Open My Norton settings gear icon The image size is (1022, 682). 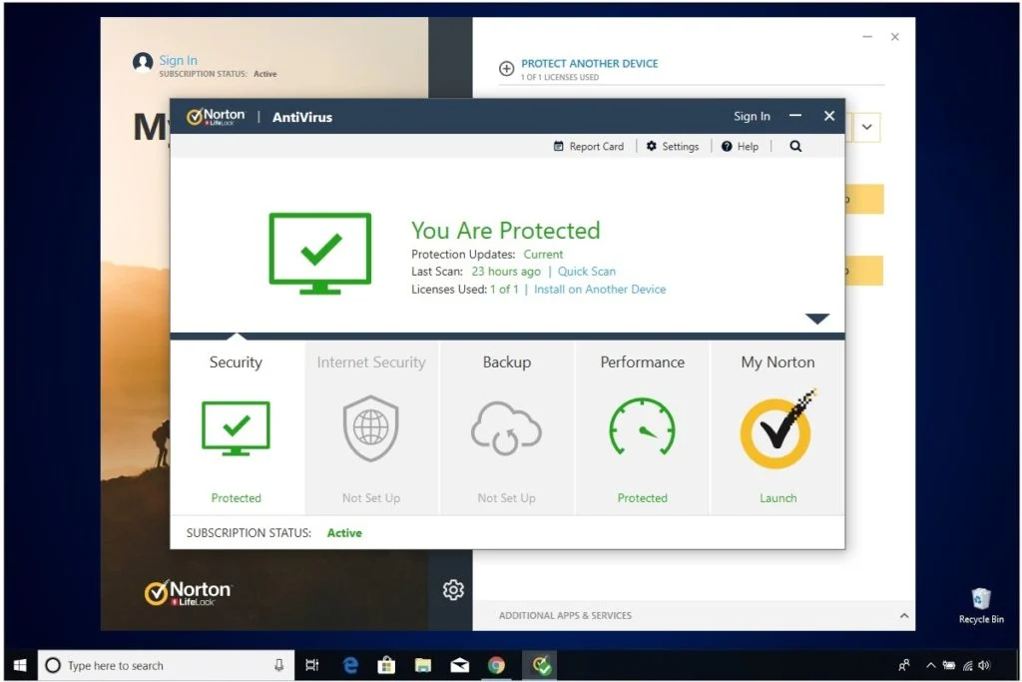tap(453, 589)
